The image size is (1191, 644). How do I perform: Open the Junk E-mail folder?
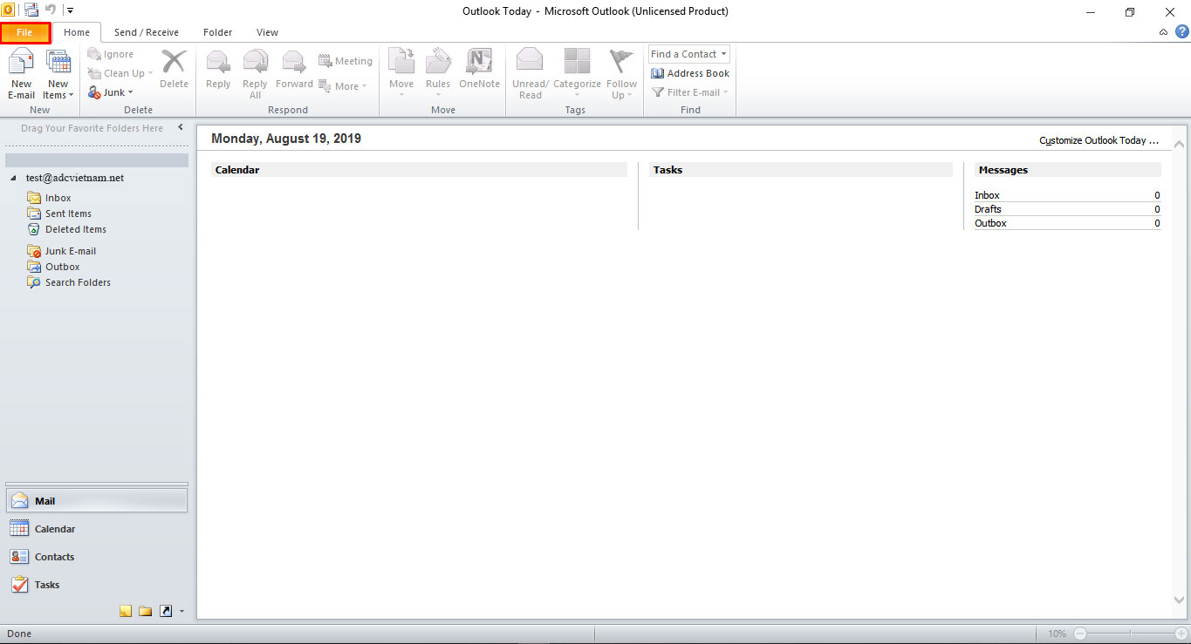click(61, 251)
